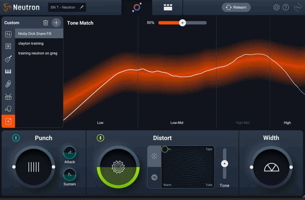Click the Punch amount dial
305x200 pixels.
click(34, 167)
